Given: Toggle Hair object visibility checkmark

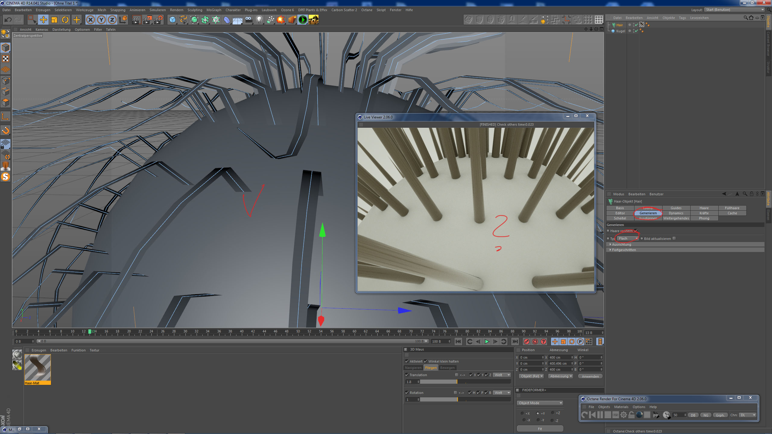Looking at the screenshot, I should 637,25.
